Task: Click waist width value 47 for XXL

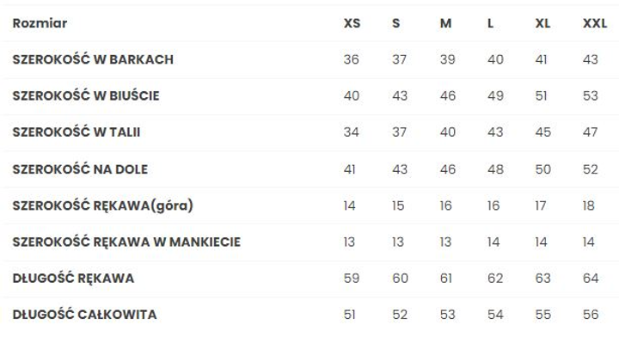Action: point(590,132)
